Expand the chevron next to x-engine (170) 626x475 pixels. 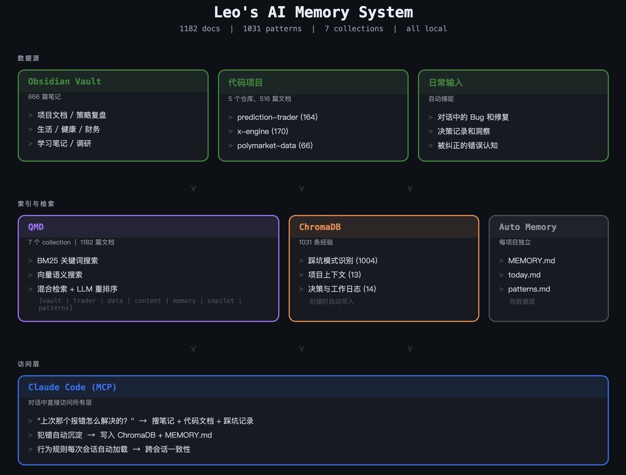coord(231,131)
